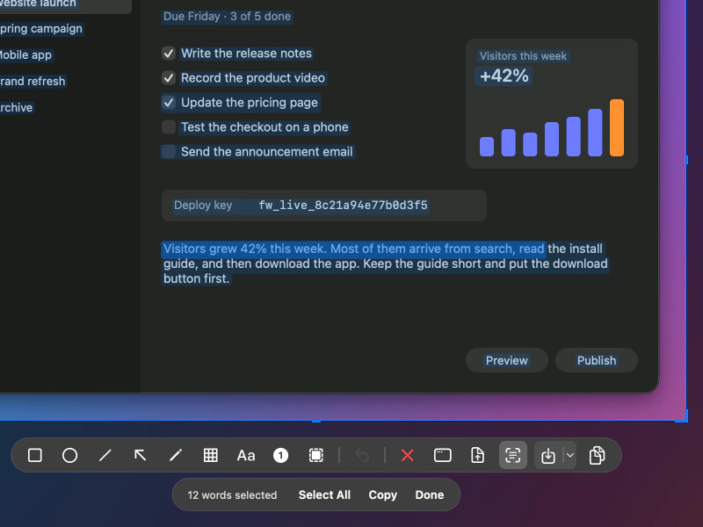
Task: Open the save options dropdown chevron
Action: pyautogui.click(x=569, y=455)
